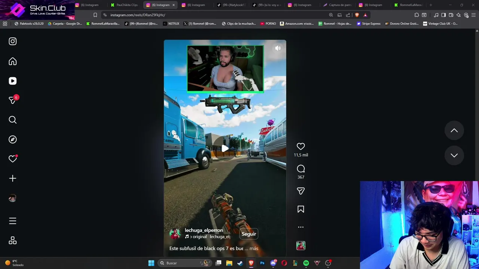Open the reel's three-dot options menu

coord(301,227)
